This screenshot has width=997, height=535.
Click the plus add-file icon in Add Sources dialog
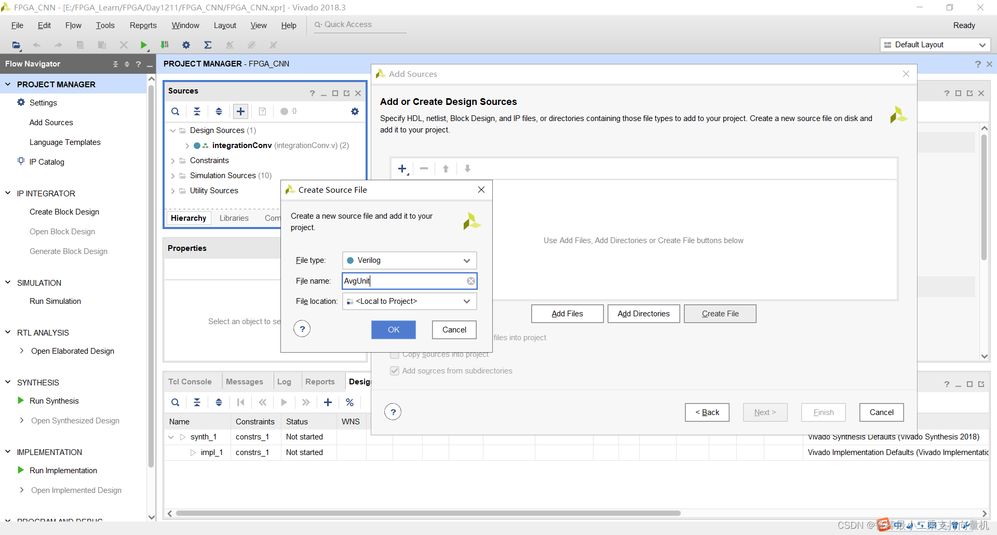point(402,168)
